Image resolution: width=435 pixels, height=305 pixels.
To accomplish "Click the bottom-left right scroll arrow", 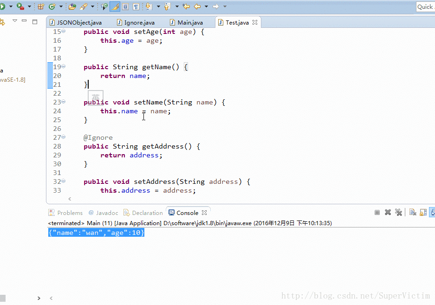I will pos(39,298).
